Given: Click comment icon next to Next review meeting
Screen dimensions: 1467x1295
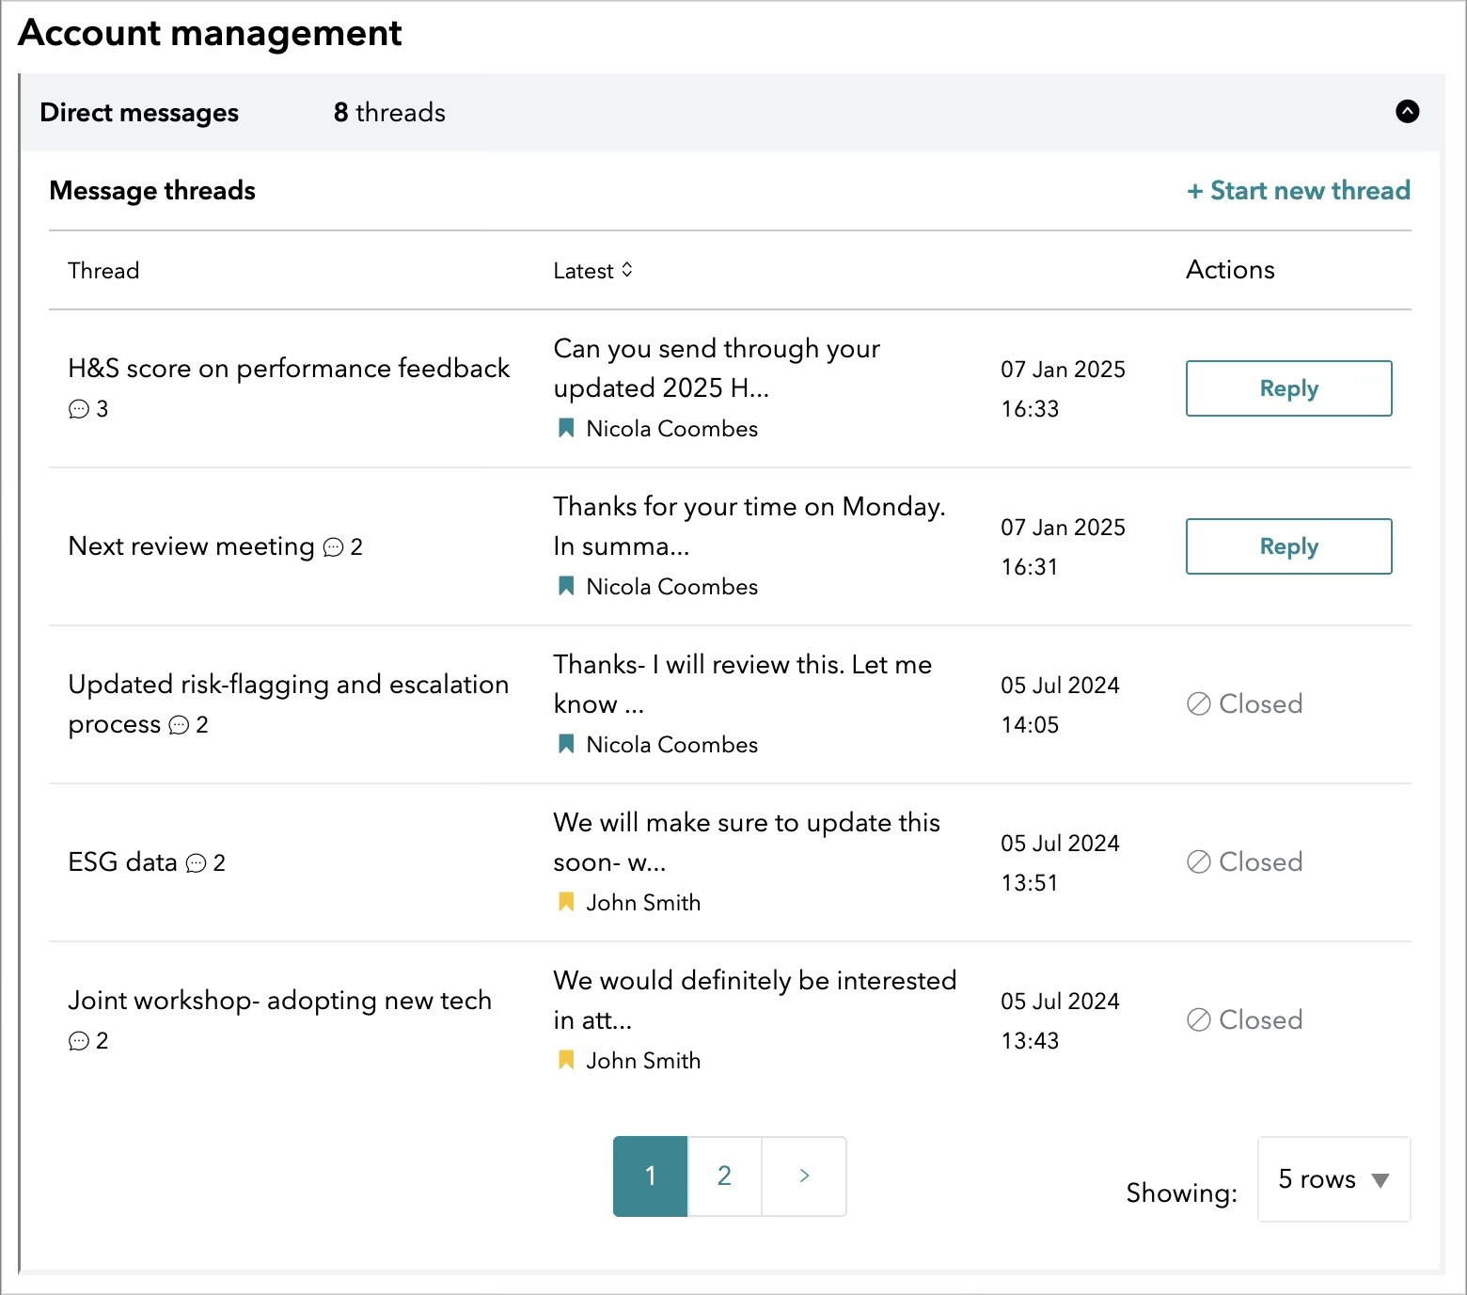Looking at the screenshot, I should point(333,547).
